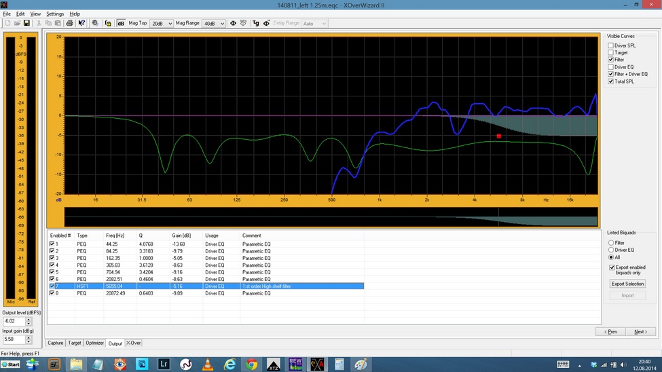Screen dimensions: 662x372
Task: Uncheck the Total SPL visible curve
Action: (611, 81)
